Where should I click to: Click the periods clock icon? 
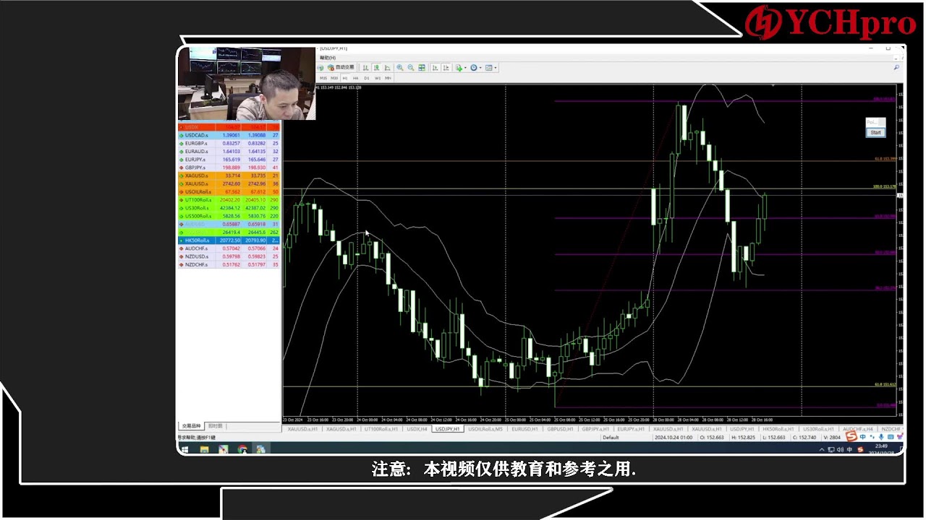pyautogui.click(x=474, y=67)
